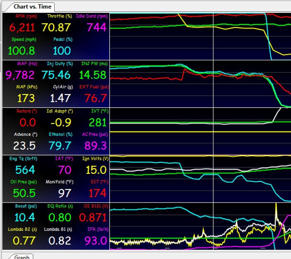The image size is (291, 259).
Task: Click the Throttle (%) value 70.87
Action: click(56, 28)
